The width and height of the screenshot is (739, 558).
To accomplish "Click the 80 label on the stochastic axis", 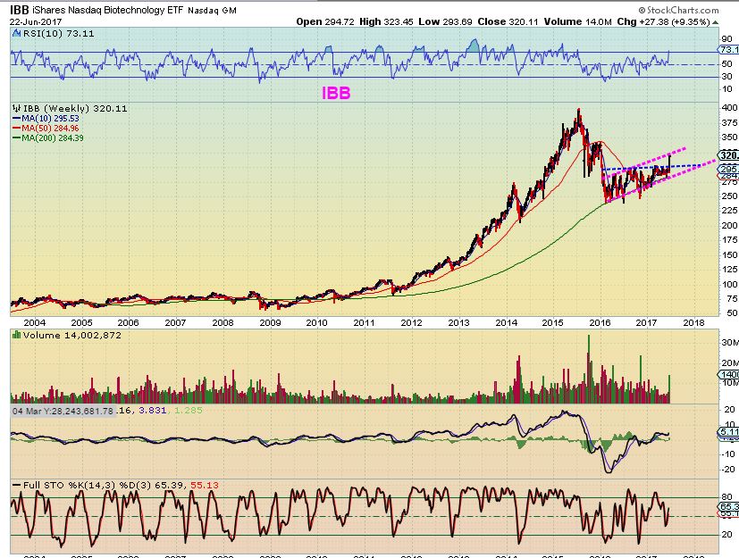I will coord(726,496).
